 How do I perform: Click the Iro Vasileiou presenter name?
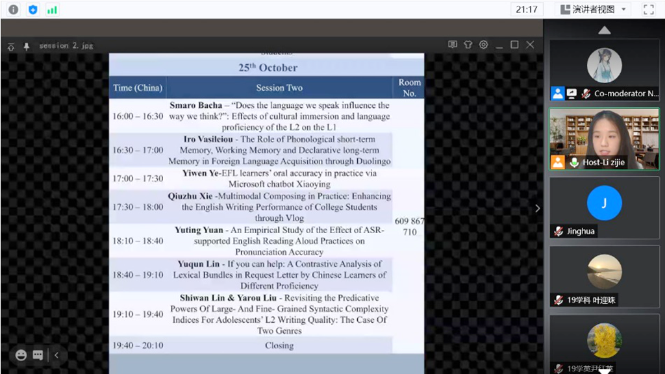pyautogui.click(x=208, y=139)
